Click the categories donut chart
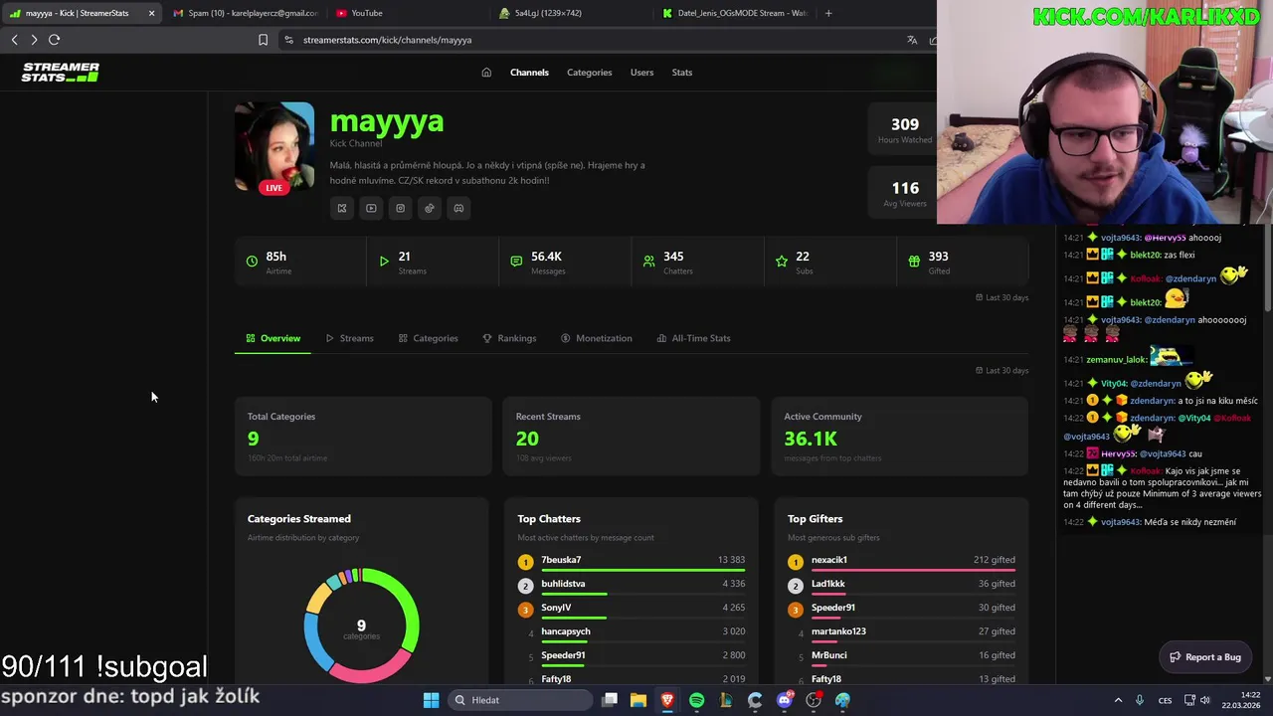The height and width of the screenshot is (716, 1273). click(361, 625)
